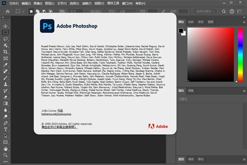Select the Horizontal Type tool
Screen dimensions: 247x165
point(5,130)
